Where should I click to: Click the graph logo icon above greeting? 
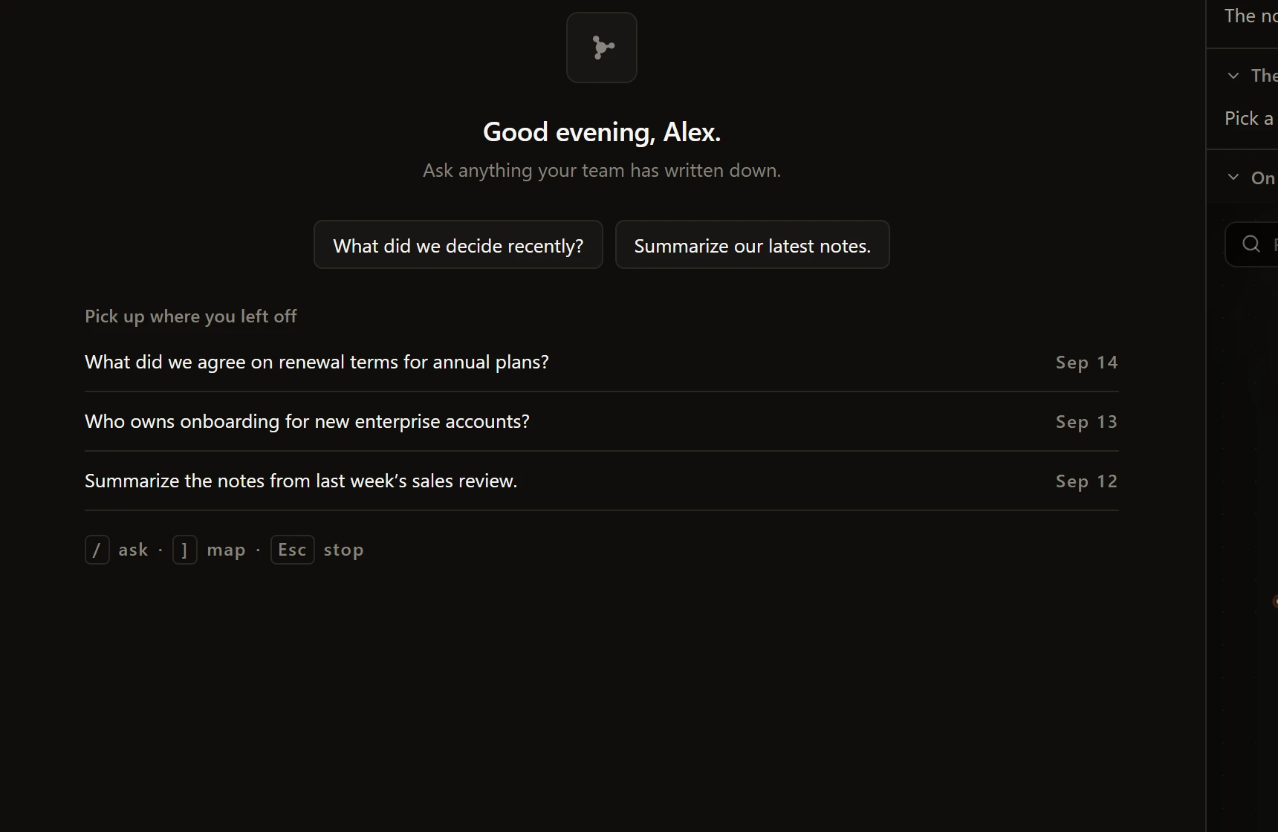pyautogui.click(x=602, y=48)
